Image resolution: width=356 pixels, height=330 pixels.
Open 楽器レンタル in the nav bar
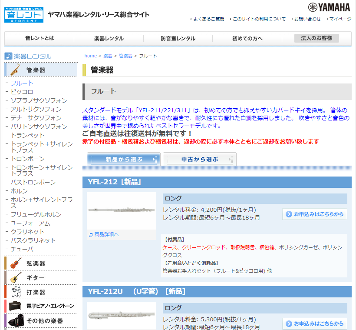[x=109, y=38]
